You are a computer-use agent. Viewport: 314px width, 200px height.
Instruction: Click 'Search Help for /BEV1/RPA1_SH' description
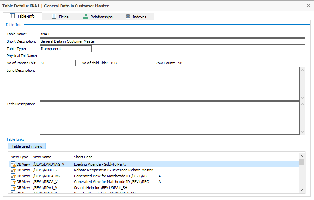101,187
